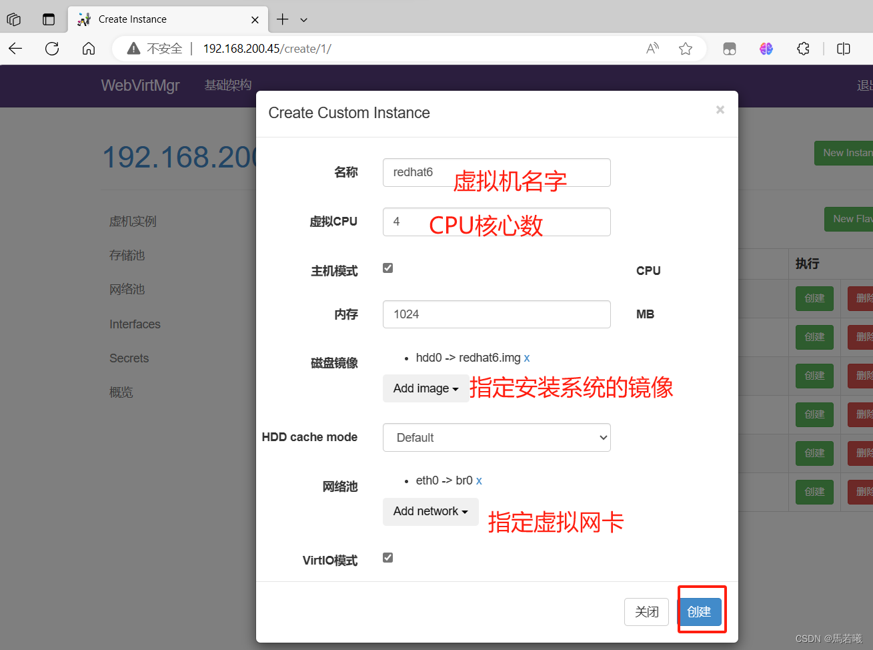The image size is (873, 650).
Task: Click the gray extension icon beside favorites star
Action: coord(730,49)
